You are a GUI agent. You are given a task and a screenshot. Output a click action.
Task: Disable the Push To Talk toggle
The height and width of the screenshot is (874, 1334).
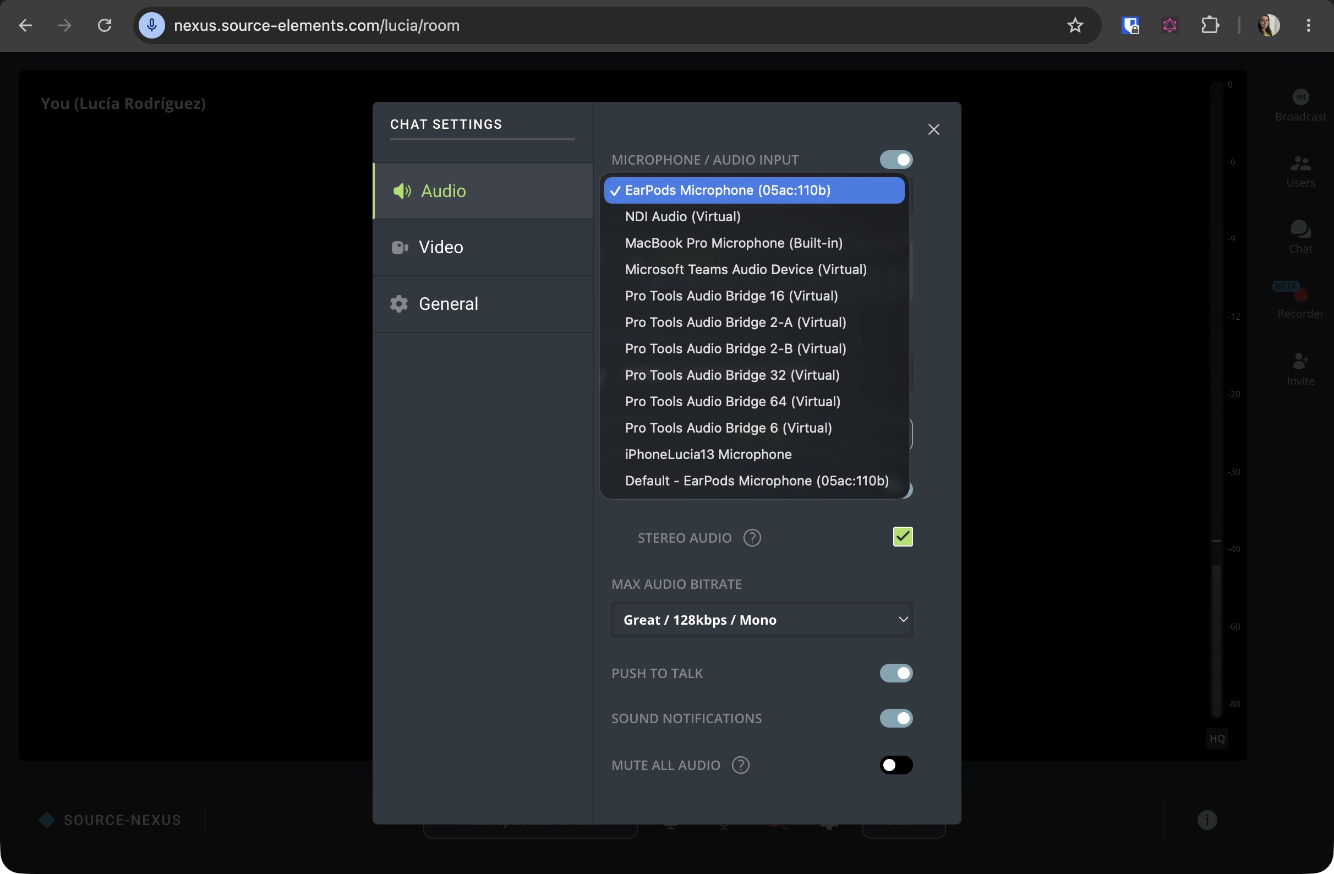tap(896, 673)
